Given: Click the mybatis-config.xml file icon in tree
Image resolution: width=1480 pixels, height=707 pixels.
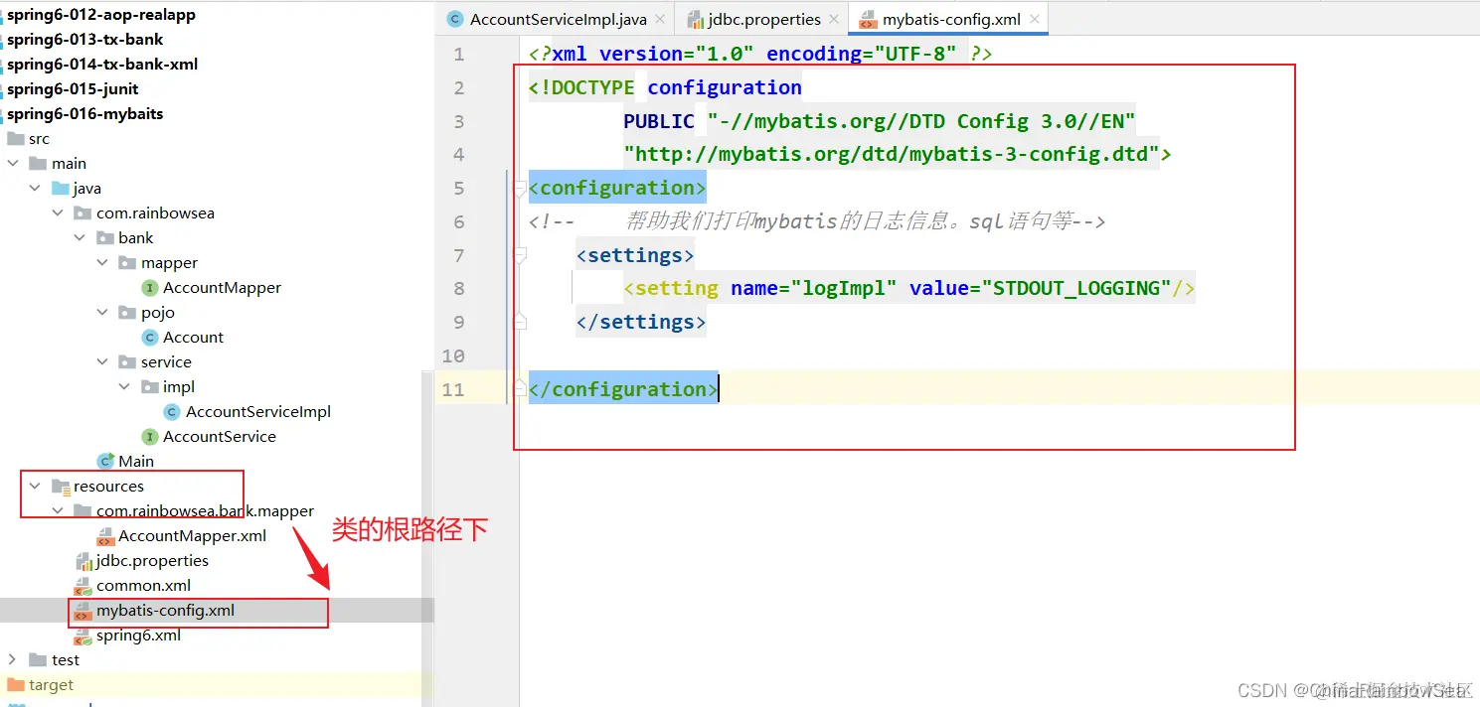Looking at the screenshot, I should 83,611.
